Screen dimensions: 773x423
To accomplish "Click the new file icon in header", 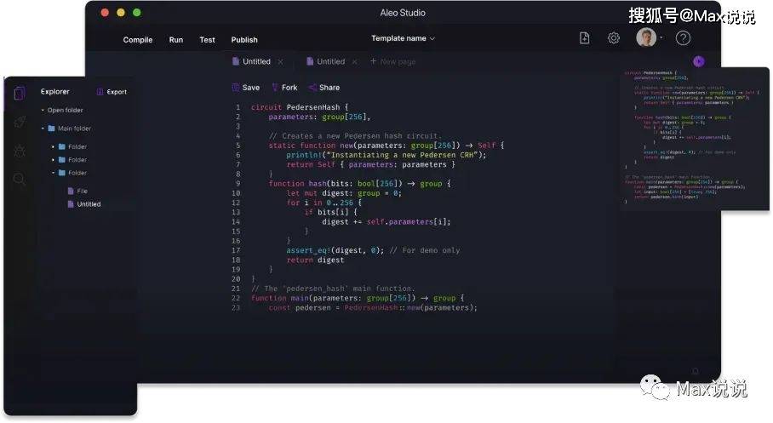I will [584, 38].
